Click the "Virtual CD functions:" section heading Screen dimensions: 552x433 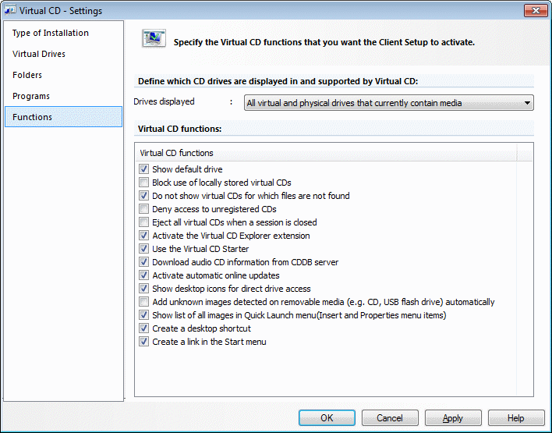coord(179,129)
